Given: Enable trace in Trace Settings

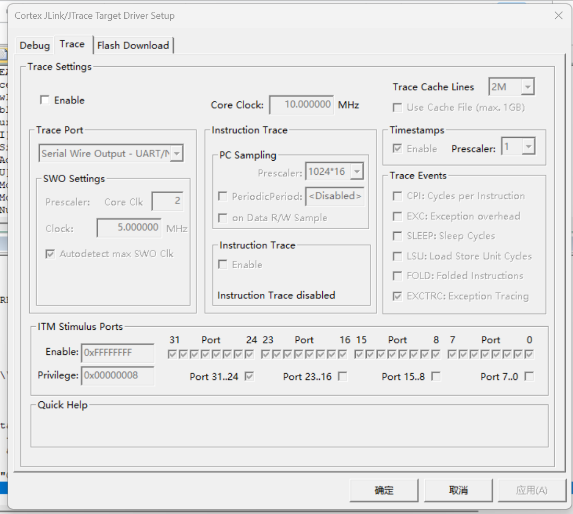Looking at the screenshot, I should click(44, 100).
